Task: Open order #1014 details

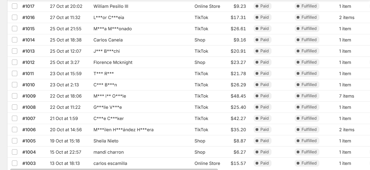Action: 28,40
